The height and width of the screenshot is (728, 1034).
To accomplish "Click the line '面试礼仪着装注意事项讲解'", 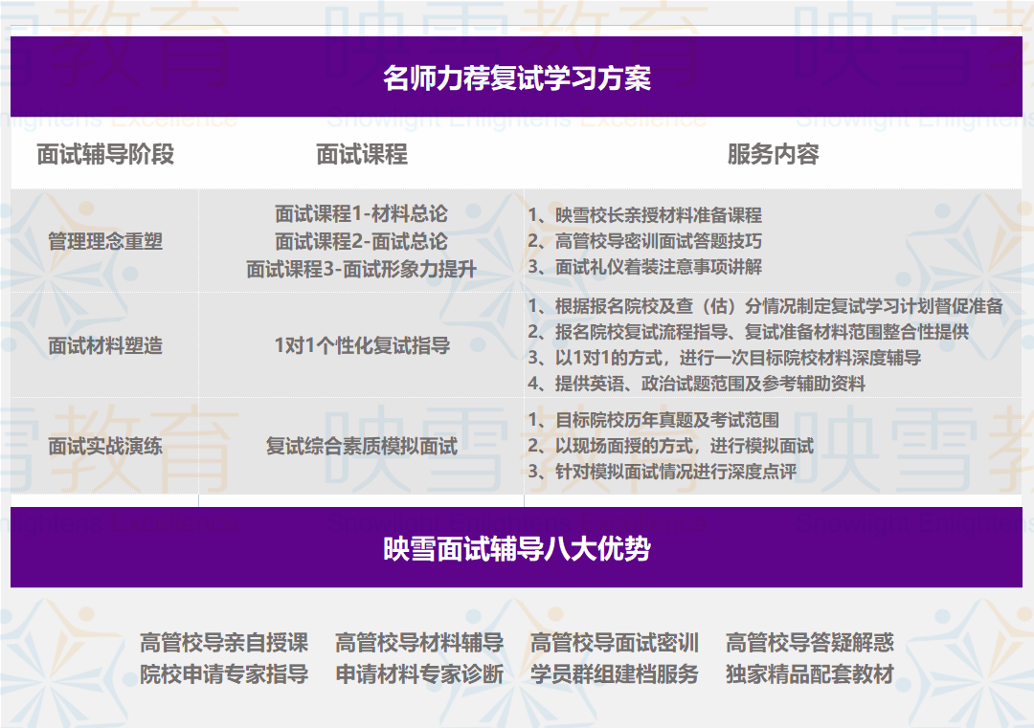I will pyautogui.click(x=645, y=267).
